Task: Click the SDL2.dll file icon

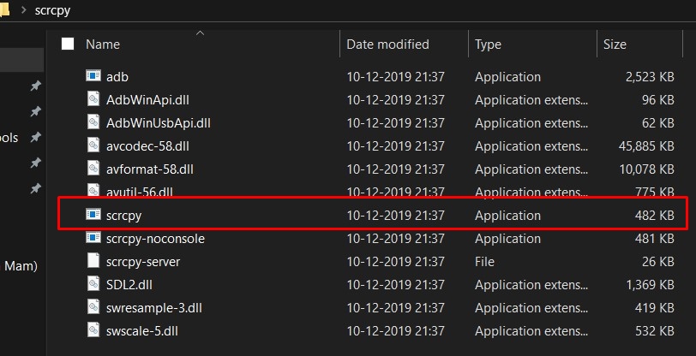Action: pos(93,284)
